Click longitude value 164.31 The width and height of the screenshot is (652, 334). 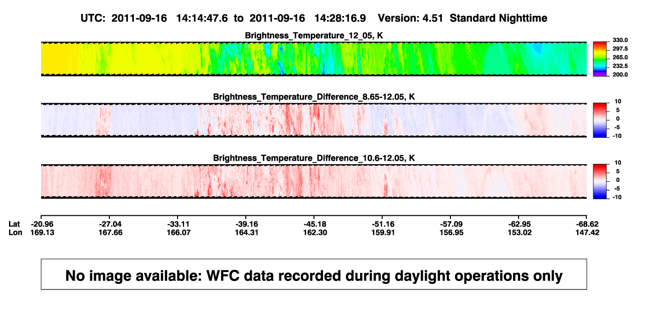[246, 232]
